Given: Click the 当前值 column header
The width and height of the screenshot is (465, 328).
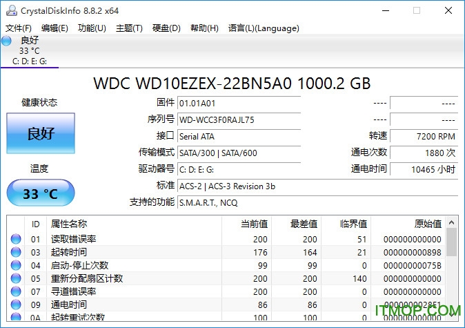Looking at the screenshot, I should [x=246, y=224].
